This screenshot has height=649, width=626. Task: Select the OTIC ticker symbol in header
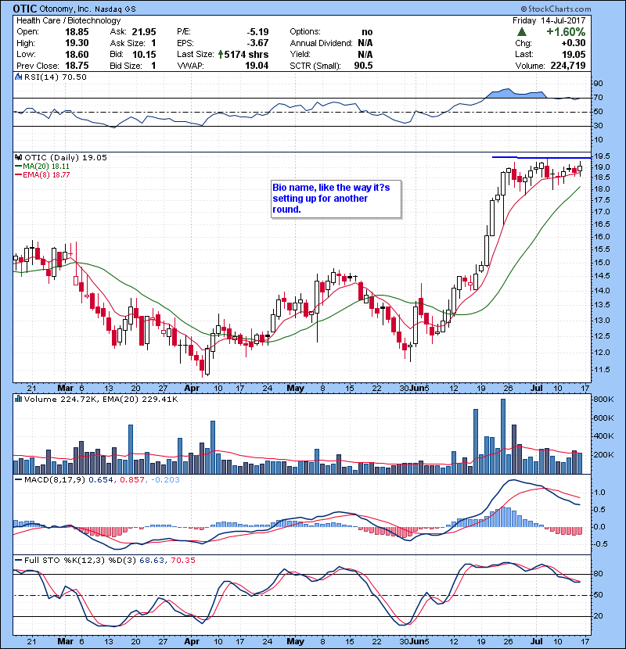[x=25, y=9]
